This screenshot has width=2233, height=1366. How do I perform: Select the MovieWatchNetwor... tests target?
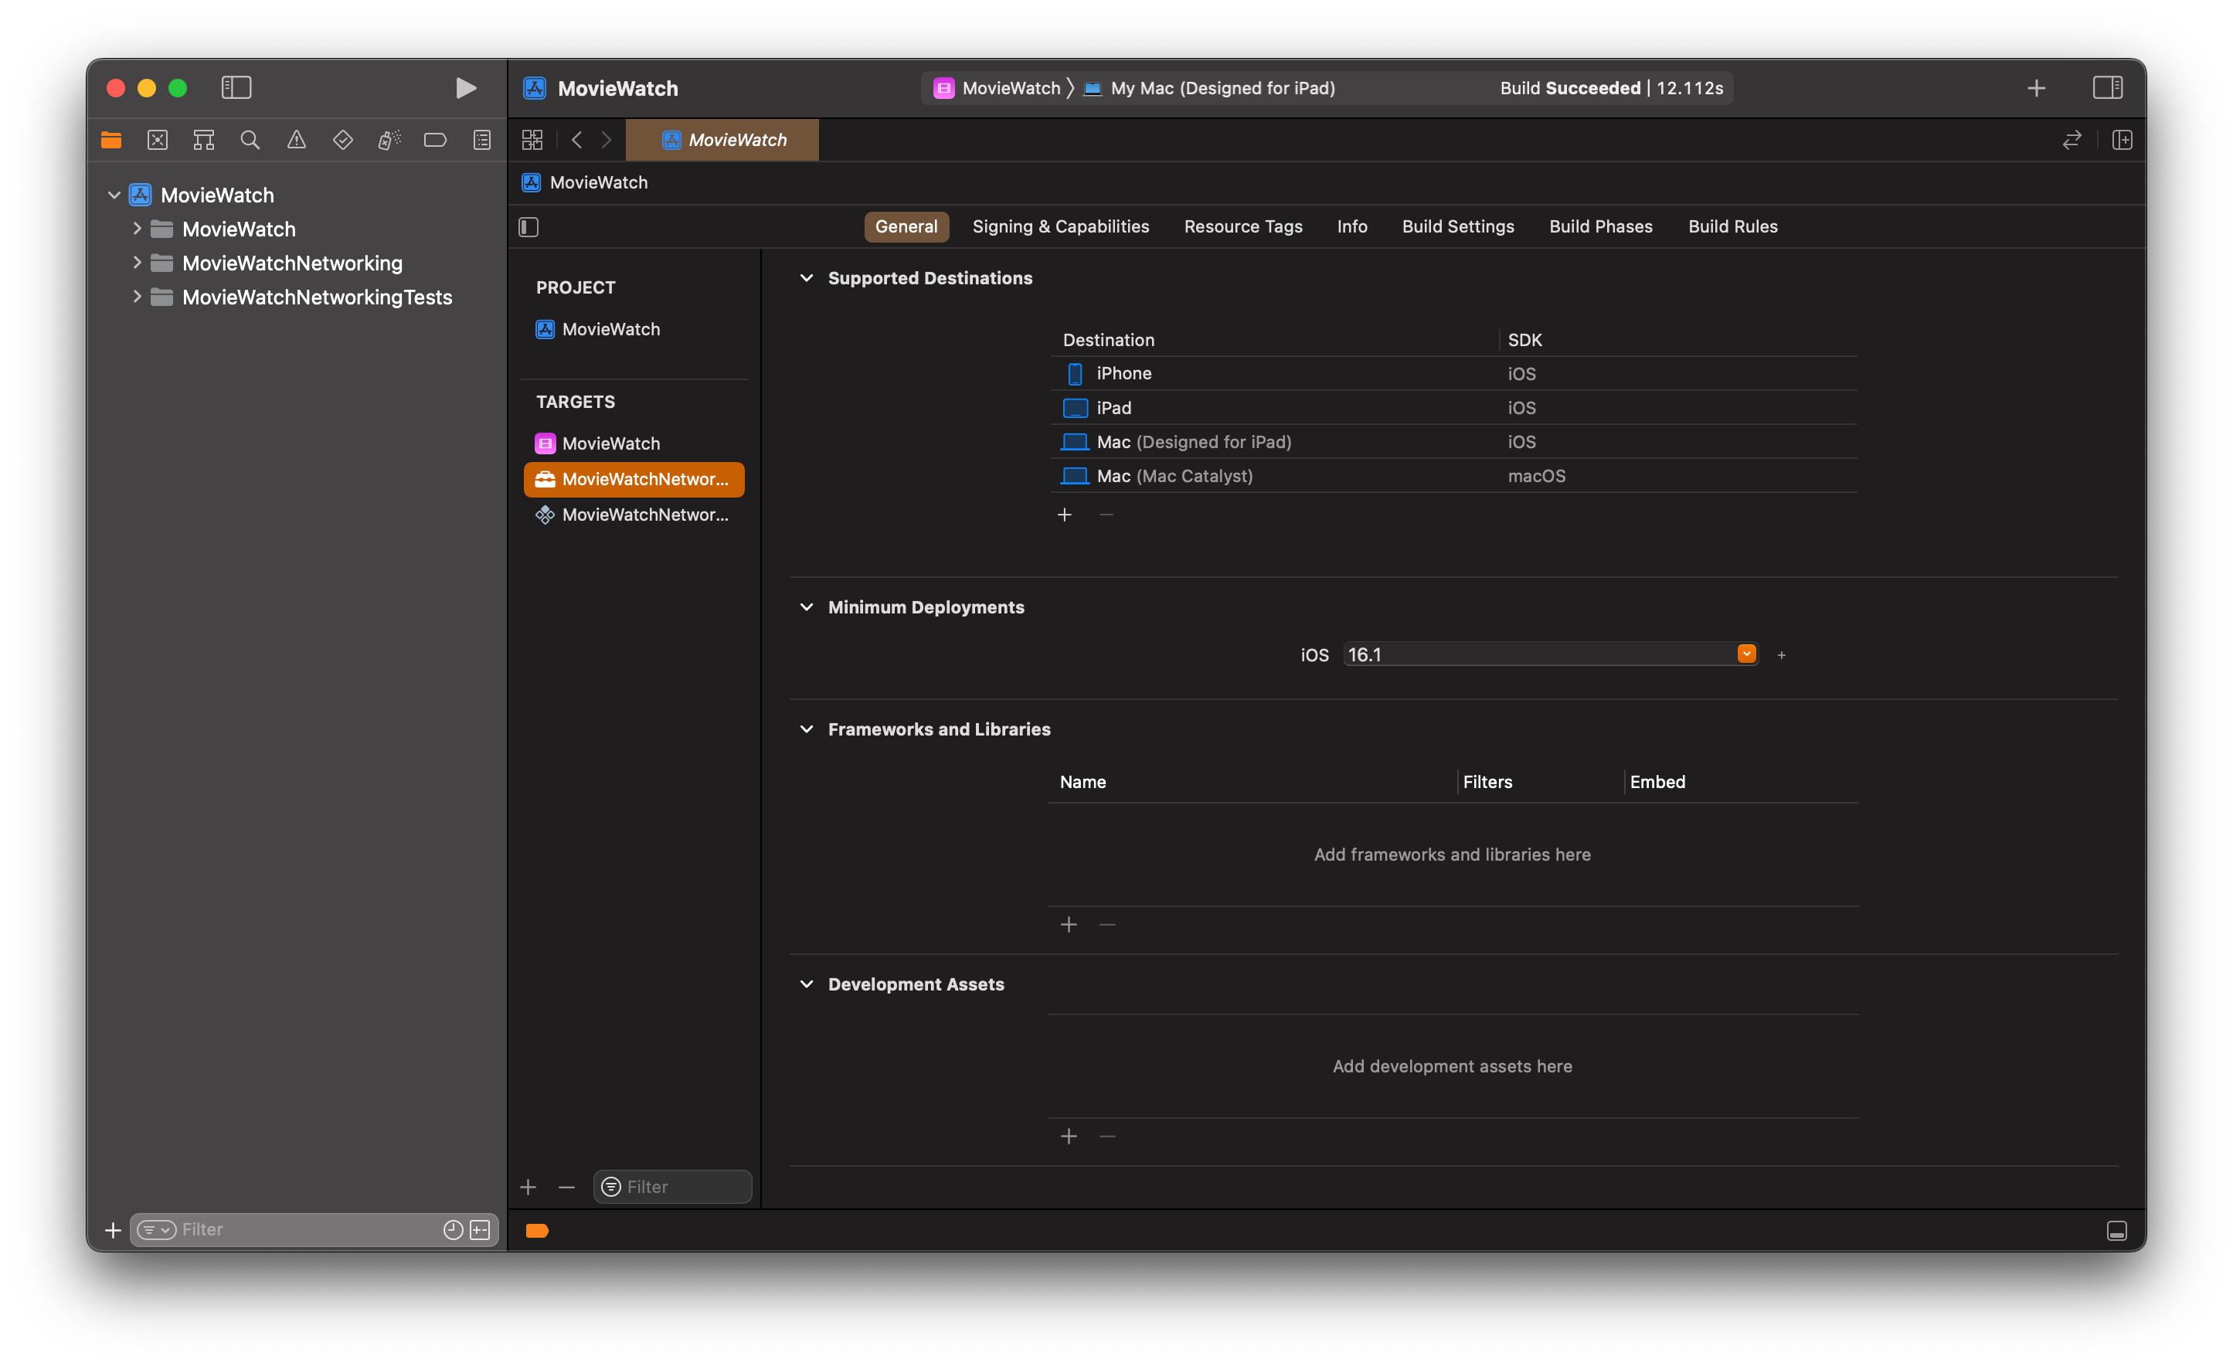point(634,515)
